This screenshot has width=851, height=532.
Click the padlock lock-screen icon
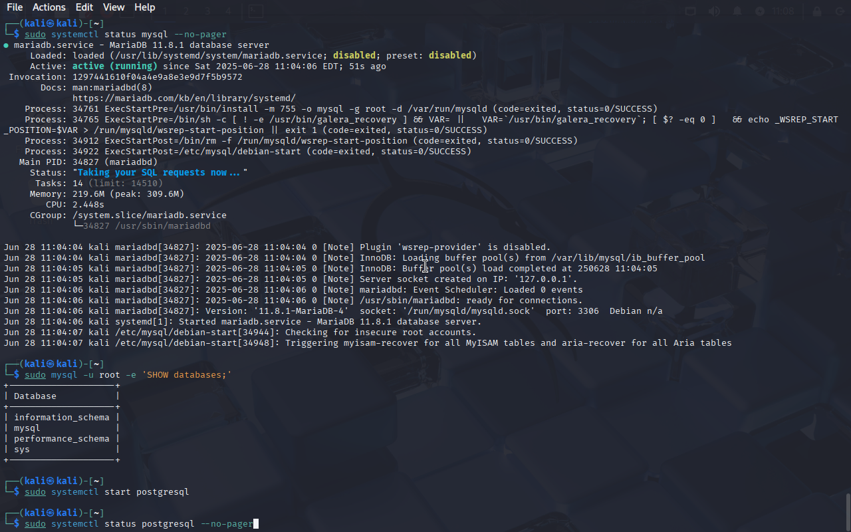pos(817,11)
